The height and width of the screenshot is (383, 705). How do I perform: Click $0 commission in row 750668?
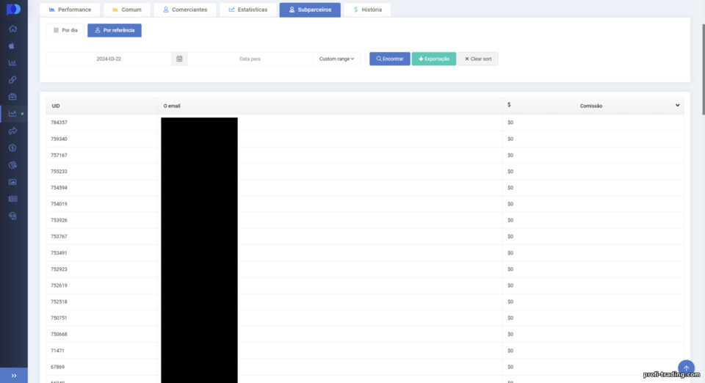[510, 335]
